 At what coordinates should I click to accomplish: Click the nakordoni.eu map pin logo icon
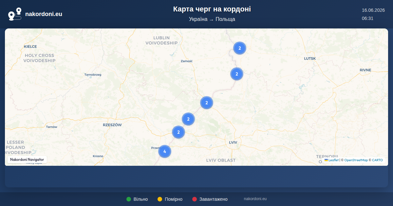tap(15, 14)
